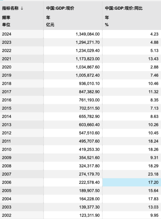Click the % unit cell
Screen dimensions: 161x219
pyautogui.click(x=107, y=25)
